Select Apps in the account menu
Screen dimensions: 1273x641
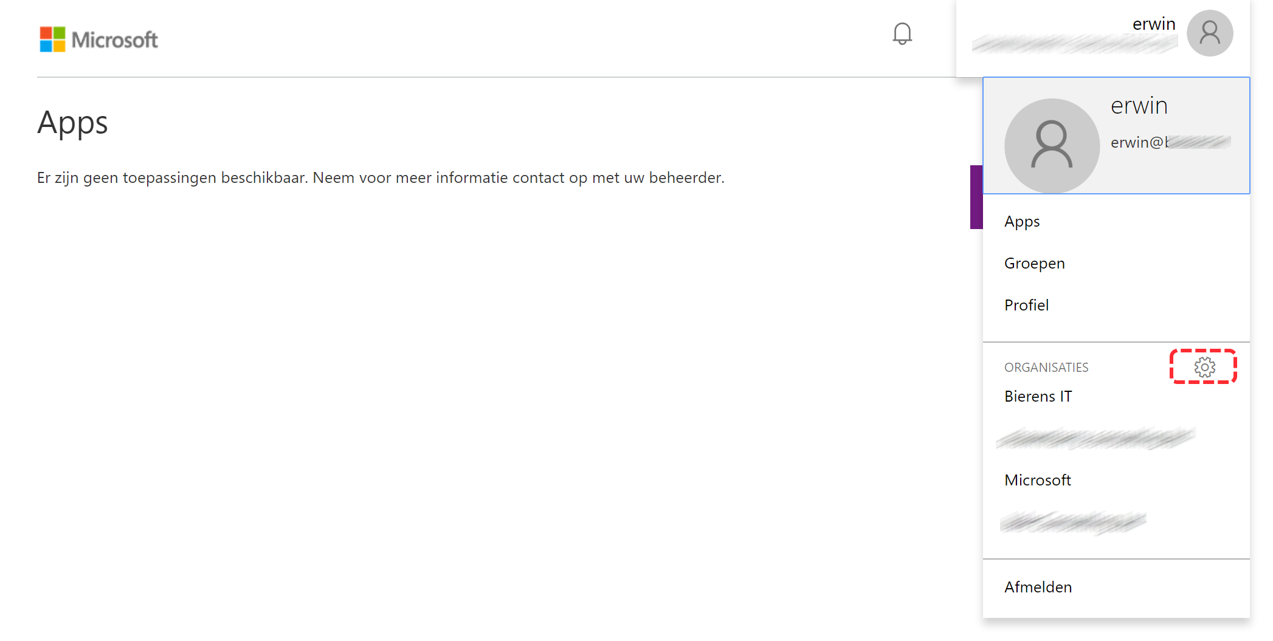pyautogui.click(x=1022, y=222)
